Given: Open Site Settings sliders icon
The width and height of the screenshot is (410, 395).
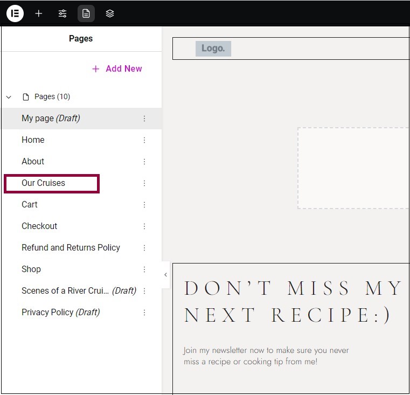Looking at the screenshot, I should [x=62, y=13].
